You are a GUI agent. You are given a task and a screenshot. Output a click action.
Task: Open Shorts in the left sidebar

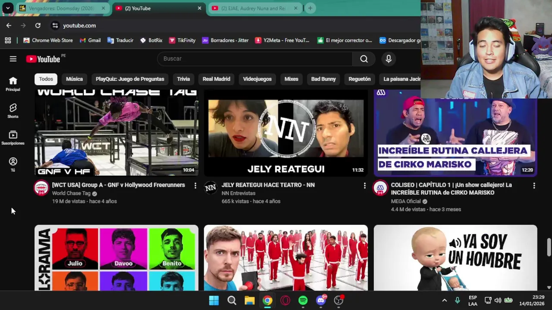pos(13,111)
